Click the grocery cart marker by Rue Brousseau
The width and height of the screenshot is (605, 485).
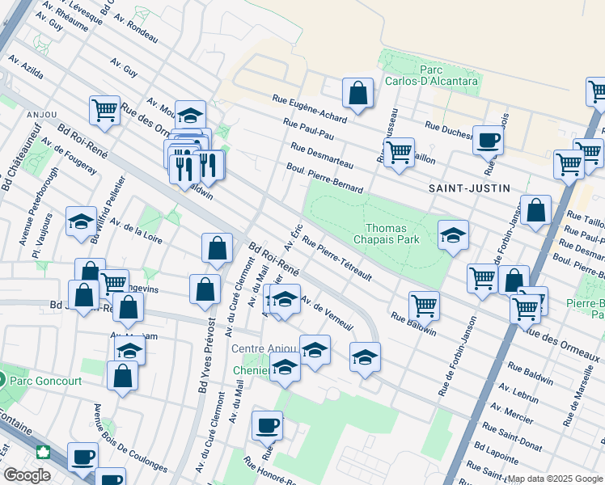400,154
